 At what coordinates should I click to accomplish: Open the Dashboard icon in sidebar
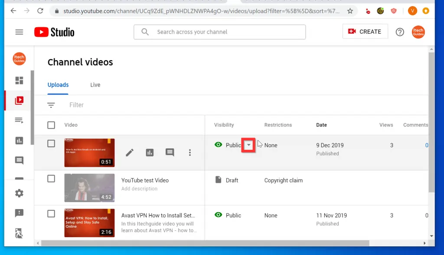[19, 81]
